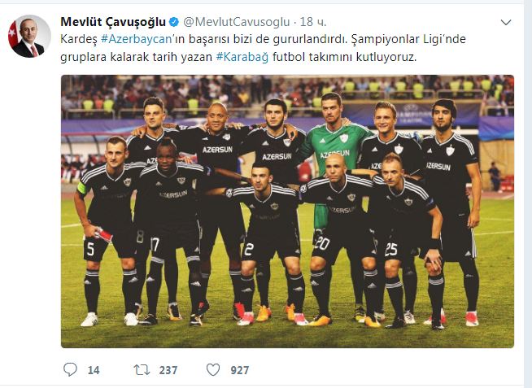Screen dimensions: 532x388
Task: Click the AZERSUN logo on the center jersey
Action: pyautogui.click(x=277, y=157)
